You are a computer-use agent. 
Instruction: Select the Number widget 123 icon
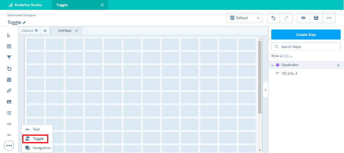(9, 124)
